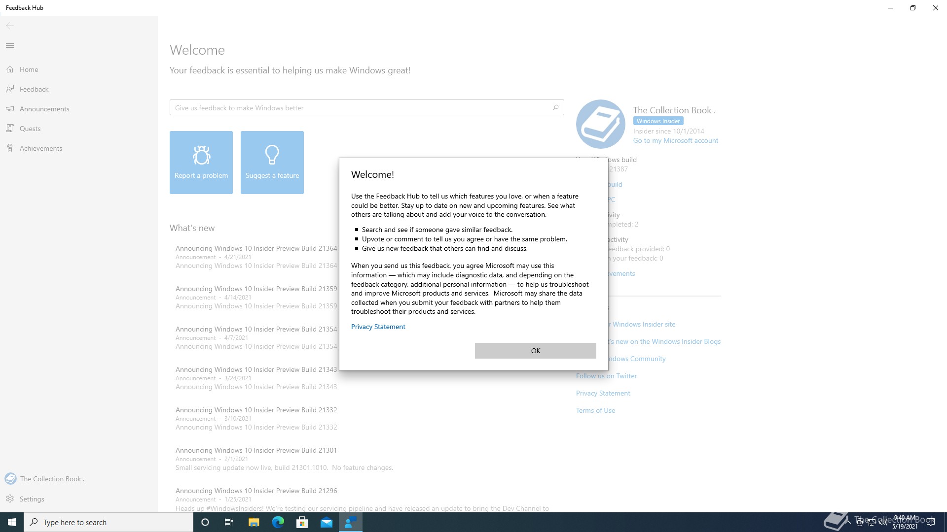This screenshot has height=532, width=947.
Task: Open Follow us on Twitter link
Action: tap(606, 376)
